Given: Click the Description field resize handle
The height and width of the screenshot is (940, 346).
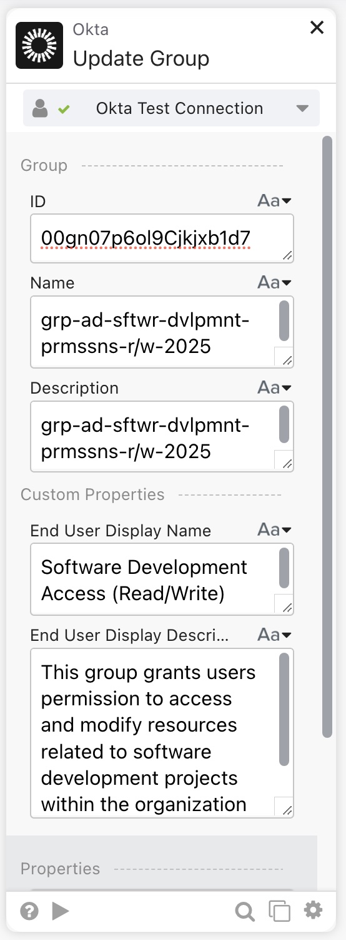Looking at the screenshot, I should pos(287,464).
